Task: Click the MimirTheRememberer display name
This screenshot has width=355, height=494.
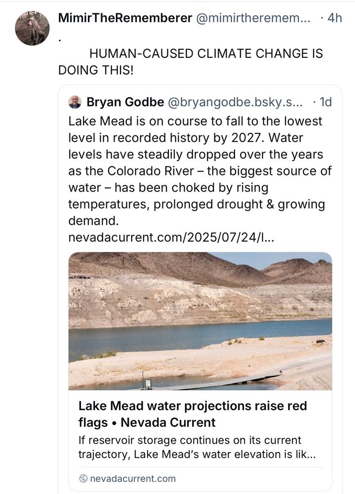Action: (125, 18)
